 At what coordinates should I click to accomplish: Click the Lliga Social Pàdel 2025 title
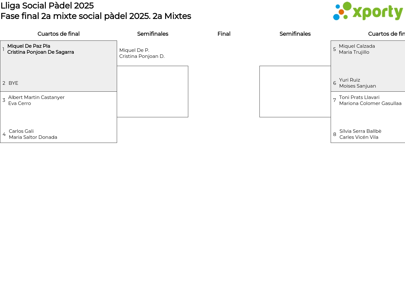click(x=47, y=6)
